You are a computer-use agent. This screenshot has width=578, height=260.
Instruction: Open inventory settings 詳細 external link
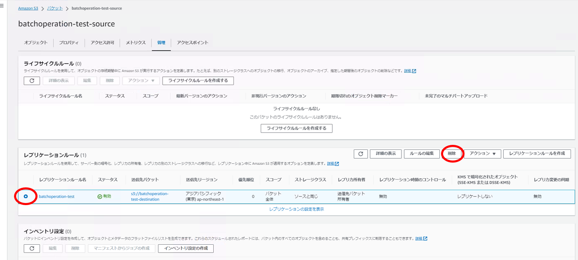coord(421,239)
